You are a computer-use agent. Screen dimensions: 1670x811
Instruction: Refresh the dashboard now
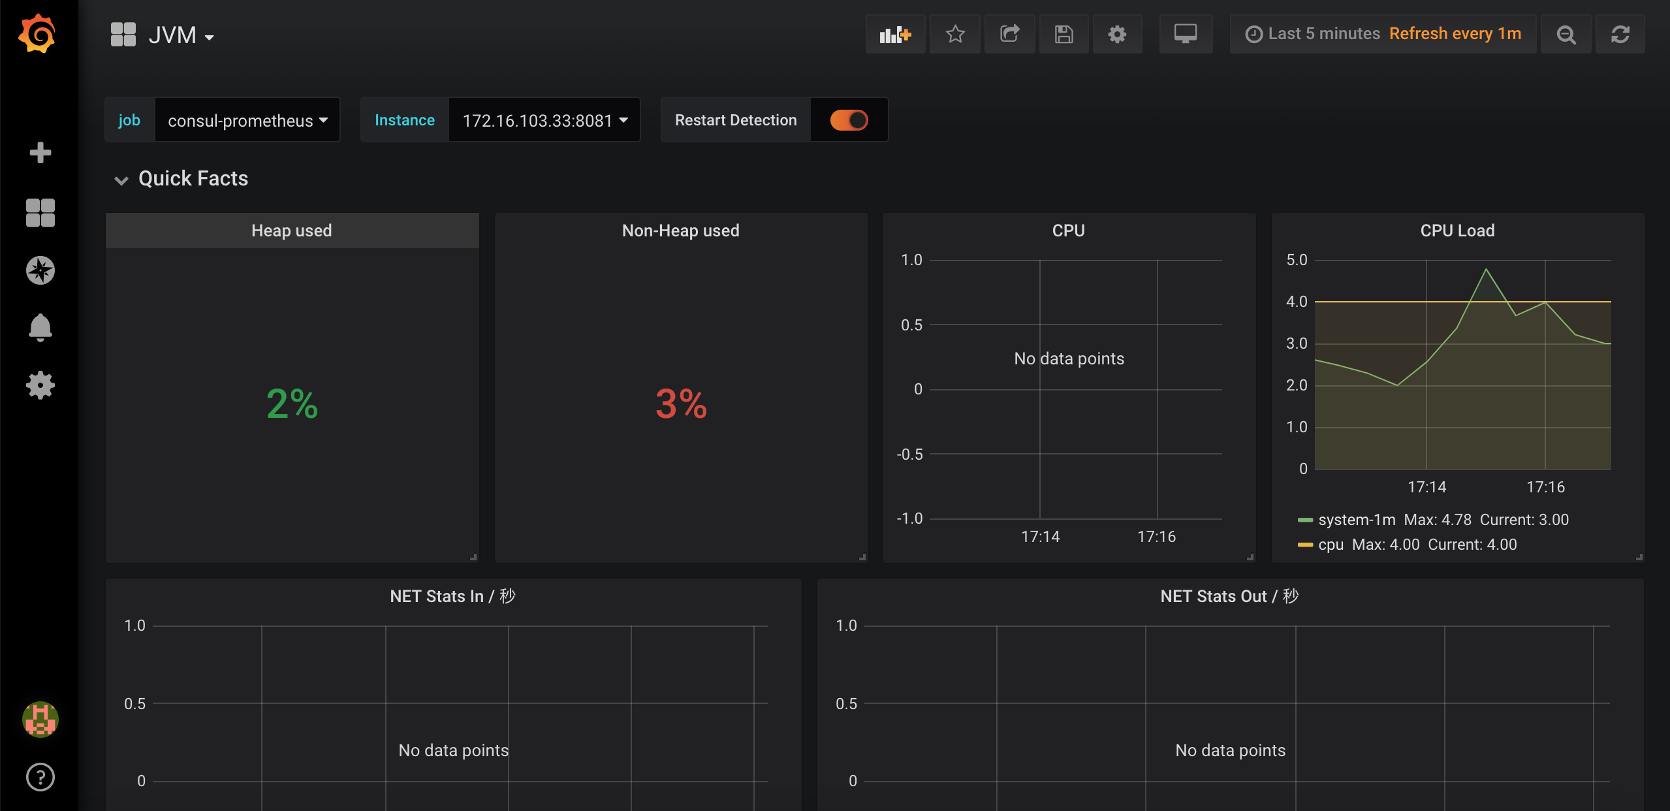click(x=1620, y=34)
